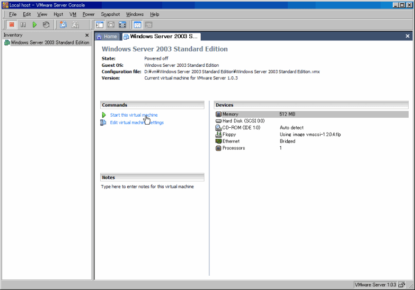Select the Memory 512 MB device row
The height and width of the screenshot is (290, 415).
[x=312, y=114]
